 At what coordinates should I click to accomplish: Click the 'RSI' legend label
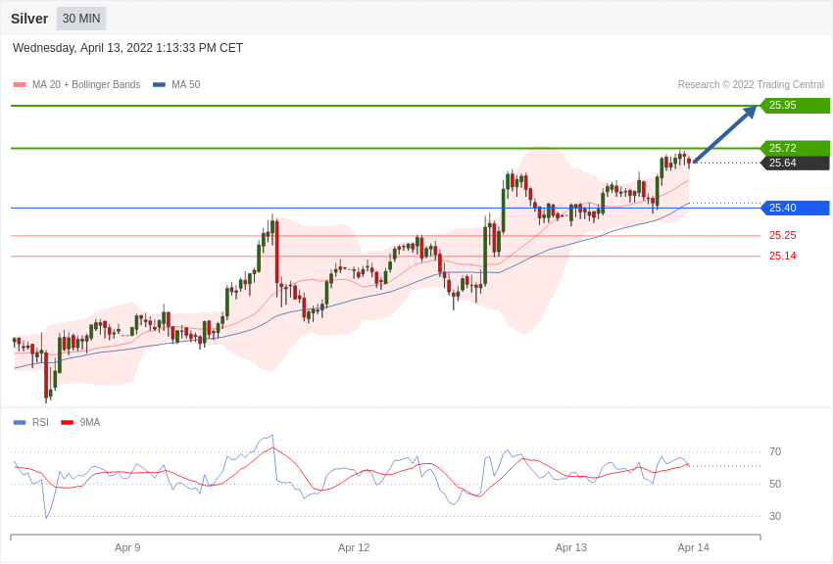40,422
